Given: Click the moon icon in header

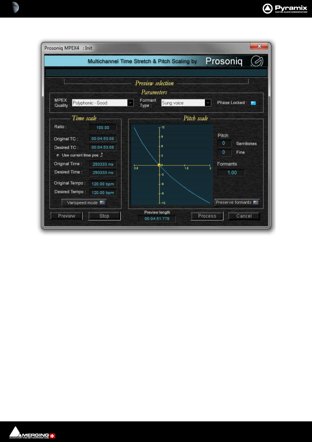Looking at the screenshot, I should (x=15, y=7).
